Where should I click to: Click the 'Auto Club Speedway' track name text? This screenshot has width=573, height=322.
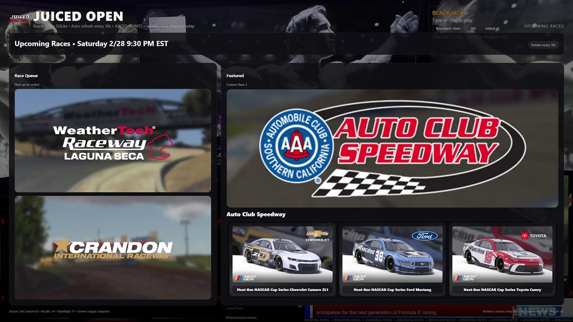pyautogui.click(x=256, y=215)
